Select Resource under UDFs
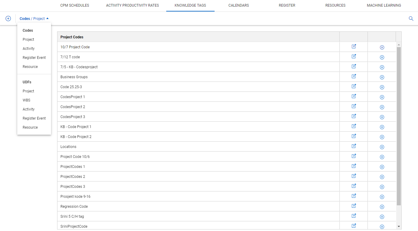 [30, 127]
